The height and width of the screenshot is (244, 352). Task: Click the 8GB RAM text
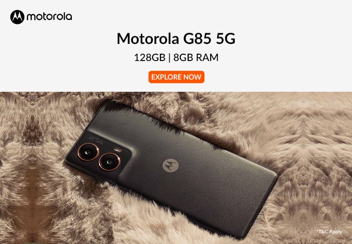(x=196, y=58)
